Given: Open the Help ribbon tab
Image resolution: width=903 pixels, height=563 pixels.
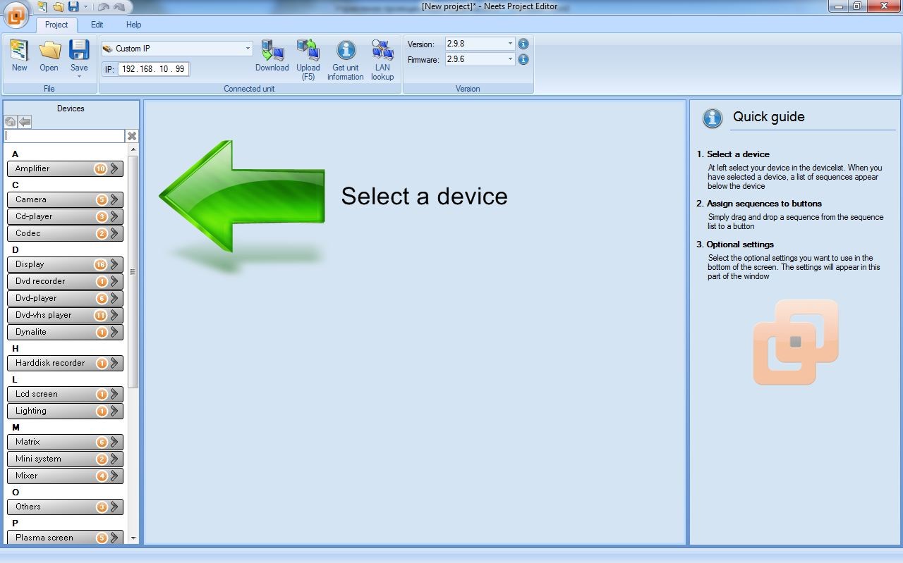Looking at the screenshot, I should [x=133, y=25].
